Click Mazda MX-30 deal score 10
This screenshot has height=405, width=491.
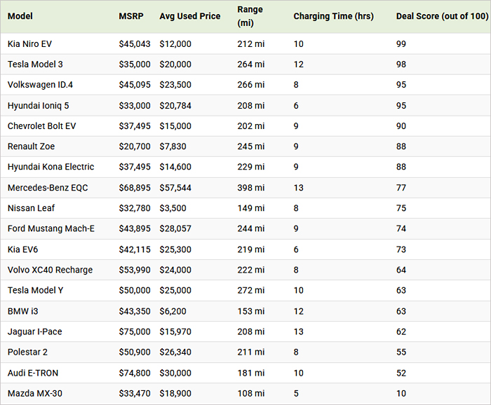coord(401,393)
